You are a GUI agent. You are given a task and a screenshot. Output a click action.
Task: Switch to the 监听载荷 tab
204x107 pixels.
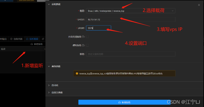(32, 39)
